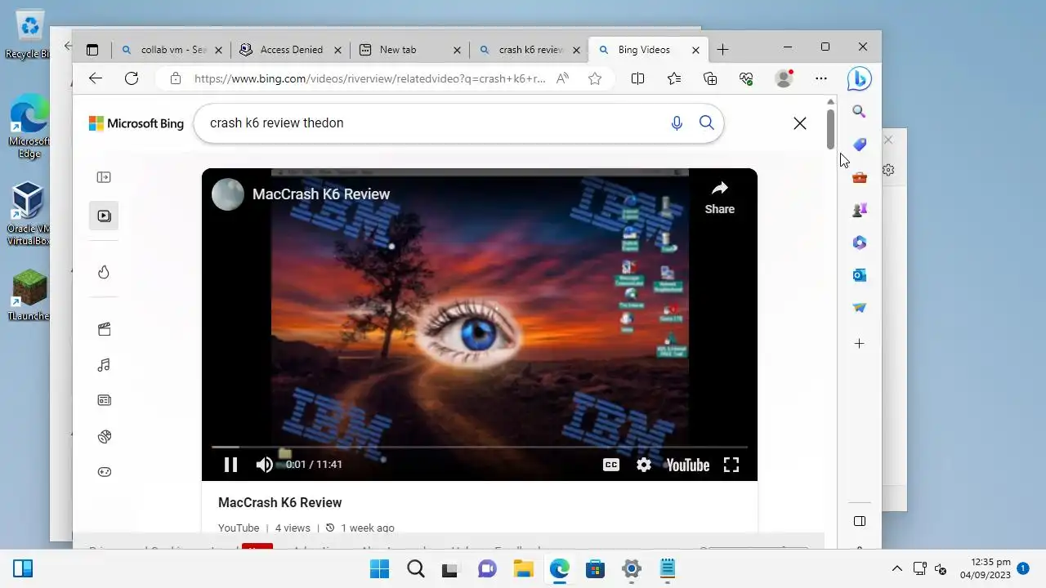Viewport: 1046px width, 588px height.
Task: Open taskbar Search magnifier
Action: point(415,568)
